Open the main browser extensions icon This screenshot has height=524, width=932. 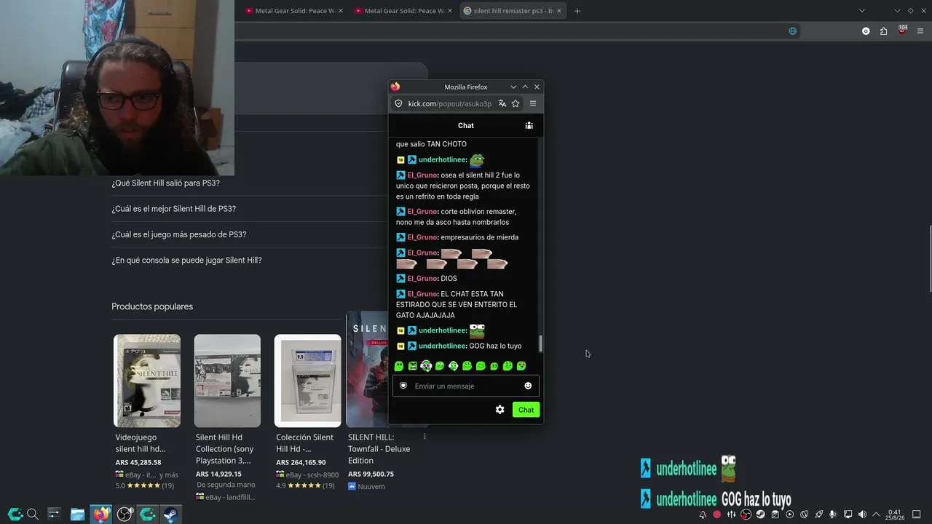pyautogui.click(x=883, y=31)
